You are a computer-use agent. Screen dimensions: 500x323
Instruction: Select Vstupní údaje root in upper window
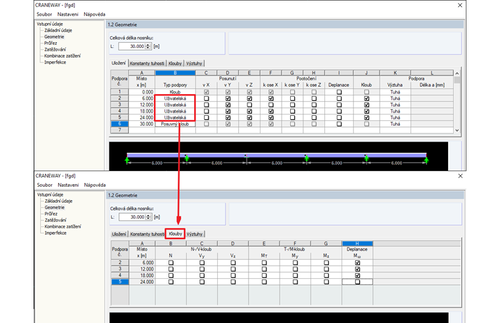(50, 24)
